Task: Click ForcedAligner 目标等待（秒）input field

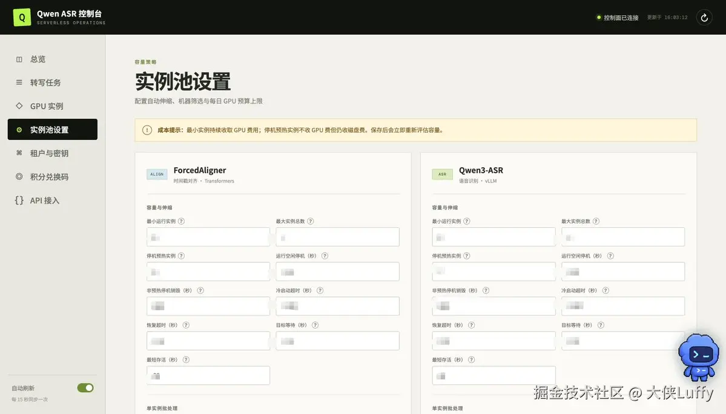Action: pos(337,341)
